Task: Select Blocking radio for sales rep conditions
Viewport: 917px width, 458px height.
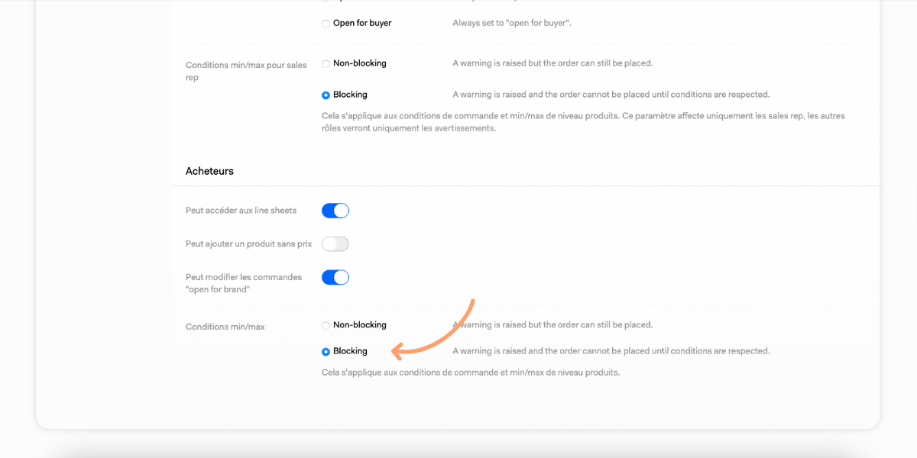Action: pos(326,95)
